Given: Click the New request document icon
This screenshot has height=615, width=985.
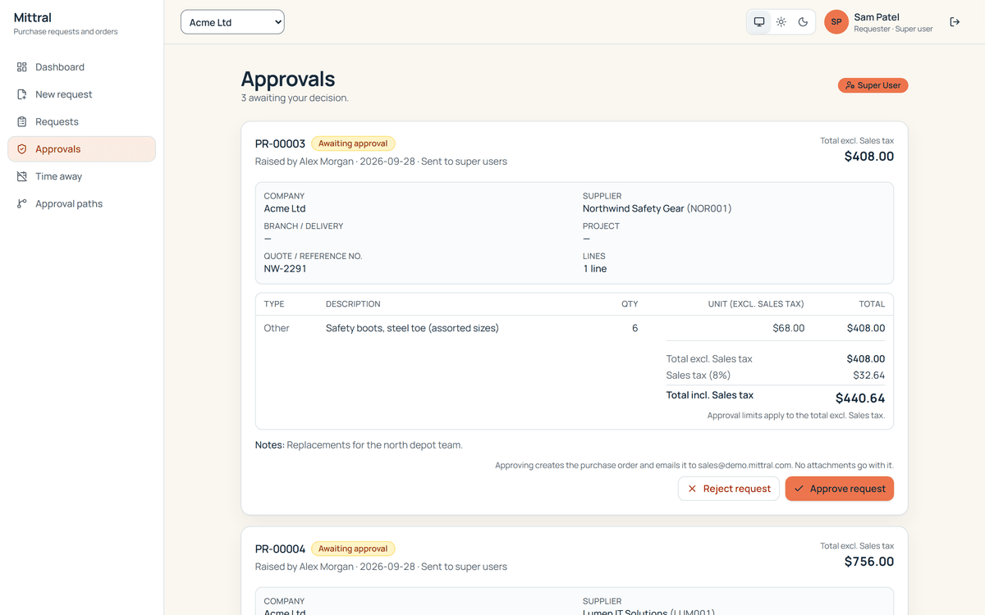Looking at the screenshot, I should point(22,94).
